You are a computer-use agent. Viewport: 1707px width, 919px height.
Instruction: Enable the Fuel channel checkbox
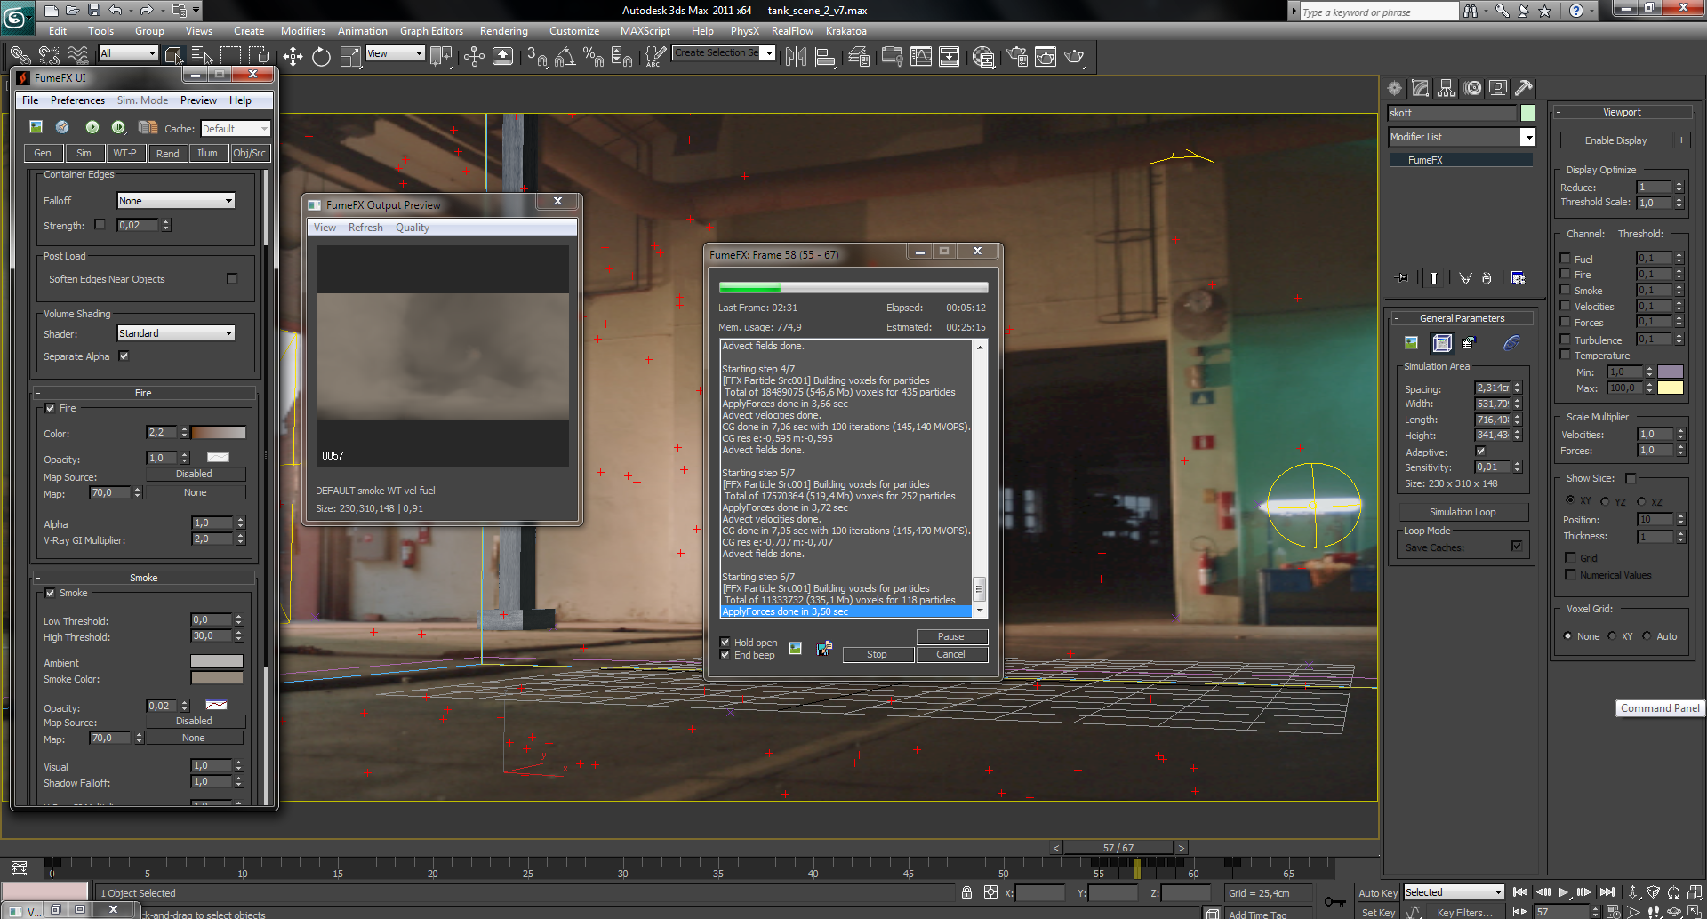pyautogui.click(x=1565, y=259)
